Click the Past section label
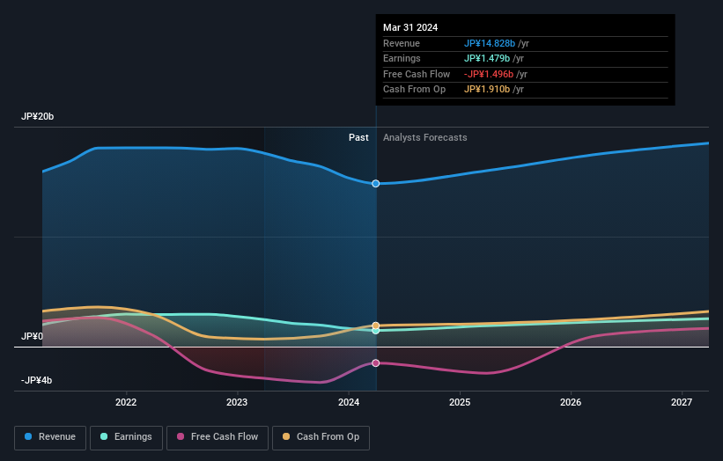The height and width of the screenshot is (461, 723). click(358, 138)
